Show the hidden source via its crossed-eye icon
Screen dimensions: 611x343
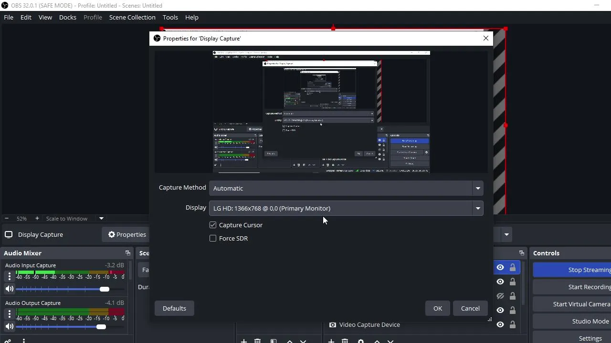point(500,296)
